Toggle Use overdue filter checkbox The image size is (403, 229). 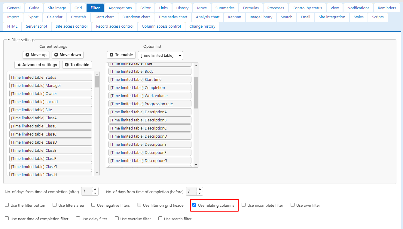pos(117,218)
